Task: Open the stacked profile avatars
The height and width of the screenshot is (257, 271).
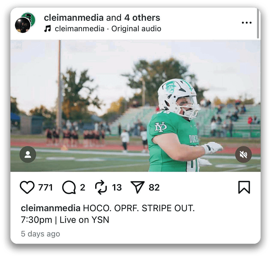Action: (25, 23)
